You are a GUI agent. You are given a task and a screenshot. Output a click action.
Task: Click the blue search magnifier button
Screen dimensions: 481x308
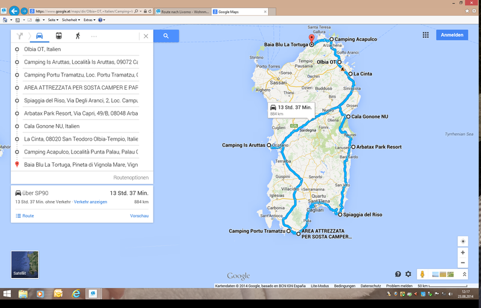tap(165, 36)
